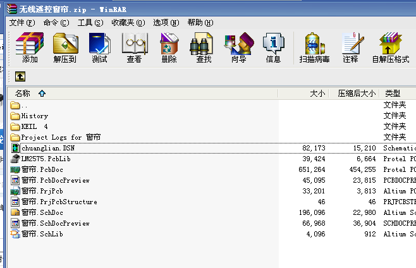Select Project Logs for 窗帘 folder icon

[x=15, y=137]
